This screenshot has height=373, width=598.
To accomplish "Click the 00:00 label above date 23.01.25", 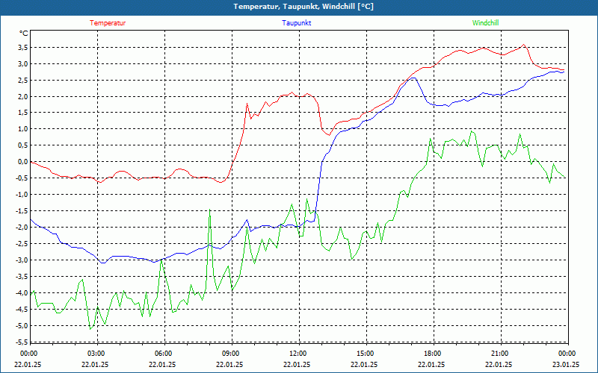I will click(568, 354).
